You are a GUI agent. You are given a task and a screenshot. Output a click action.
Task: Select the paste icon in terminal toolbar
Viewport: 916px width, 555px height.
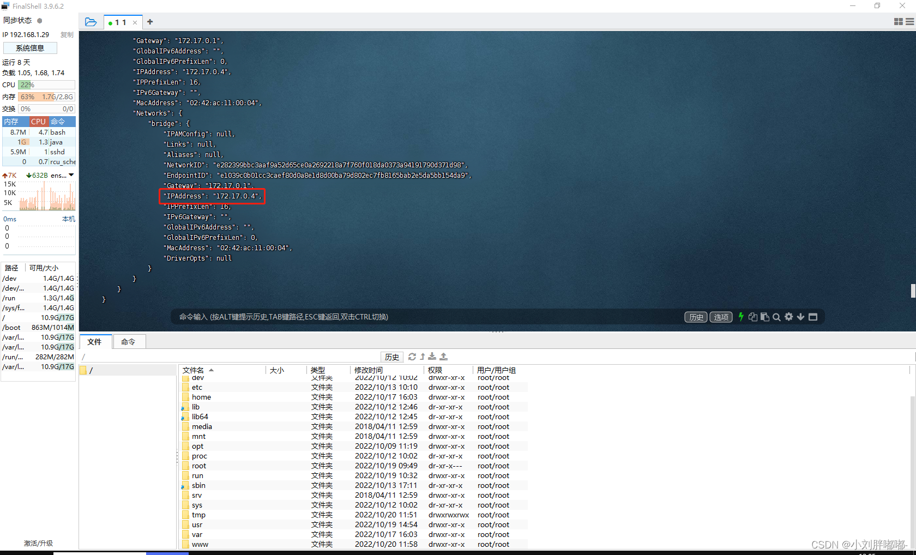tap(764, 317)
